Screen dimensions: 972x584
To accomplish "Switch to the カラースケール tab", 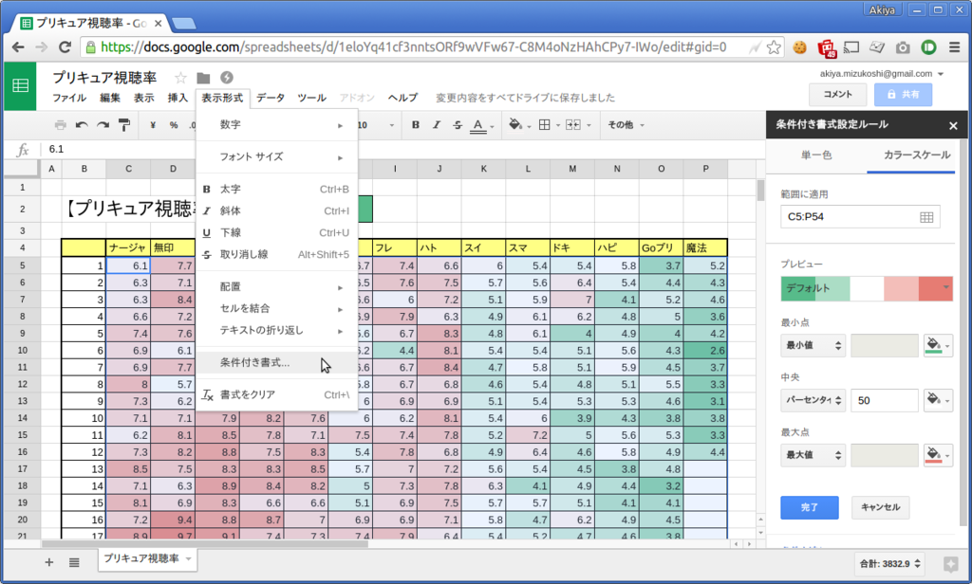I will (x=916, y=155).
